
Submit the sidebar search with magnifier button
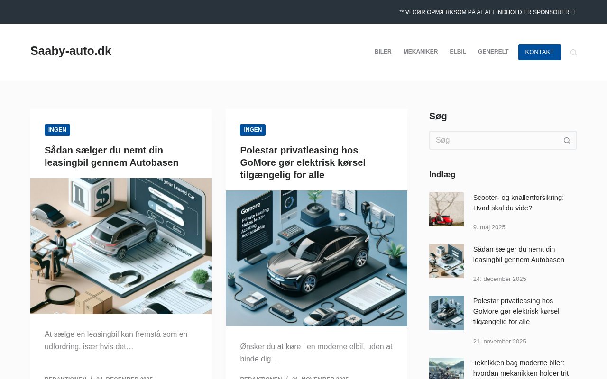(x=567, y=140)
